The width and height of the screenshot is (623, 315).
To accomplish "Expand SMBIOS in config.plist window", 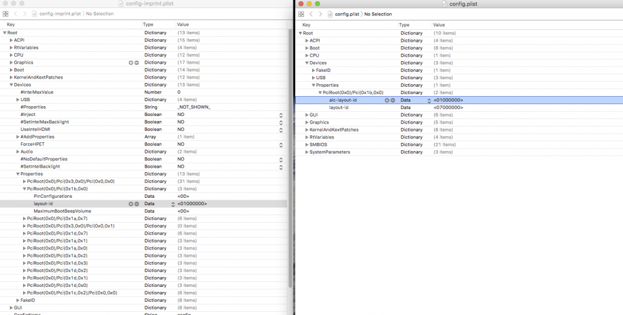I will click(307, 145).
